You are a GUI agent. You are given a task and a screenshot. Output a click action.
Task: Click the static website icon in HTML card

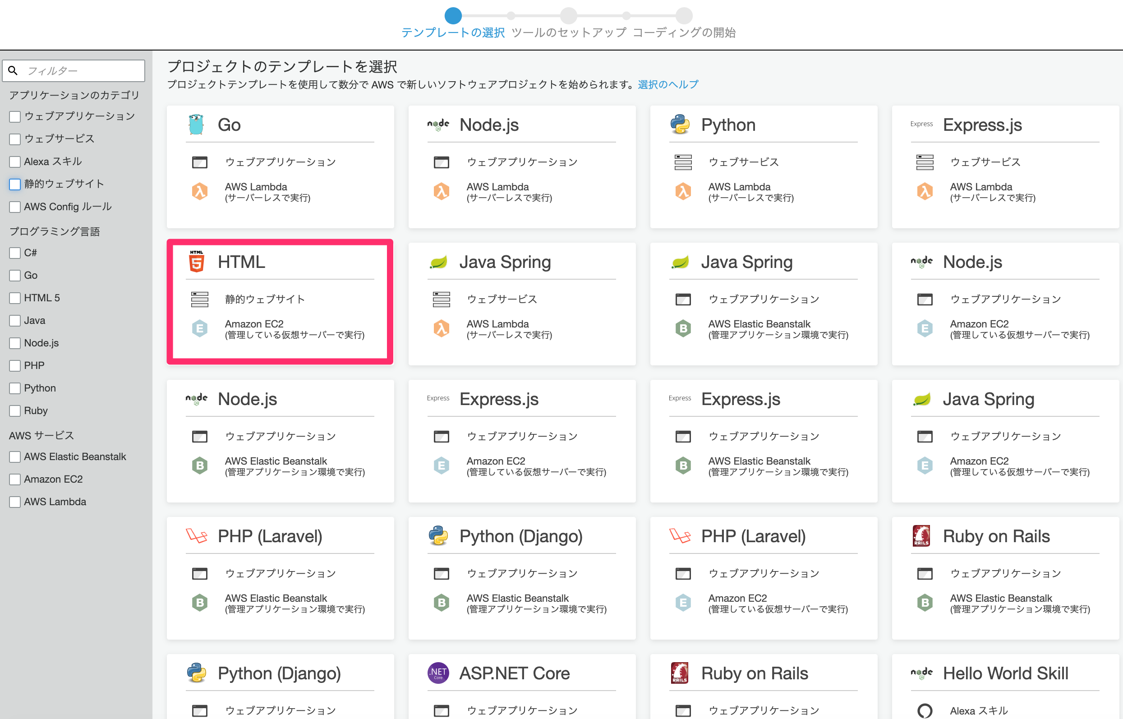[x=200, y=299]
